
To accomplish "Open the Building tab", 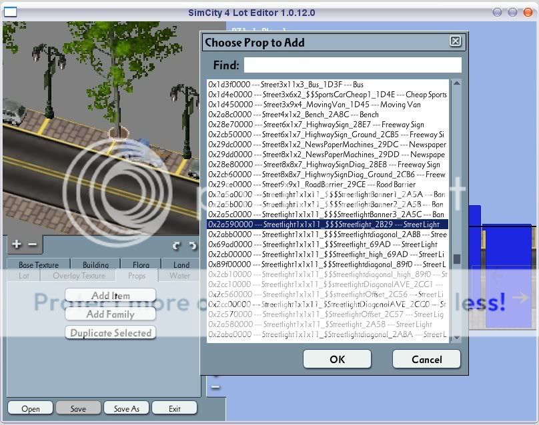I will coord(95,264).
